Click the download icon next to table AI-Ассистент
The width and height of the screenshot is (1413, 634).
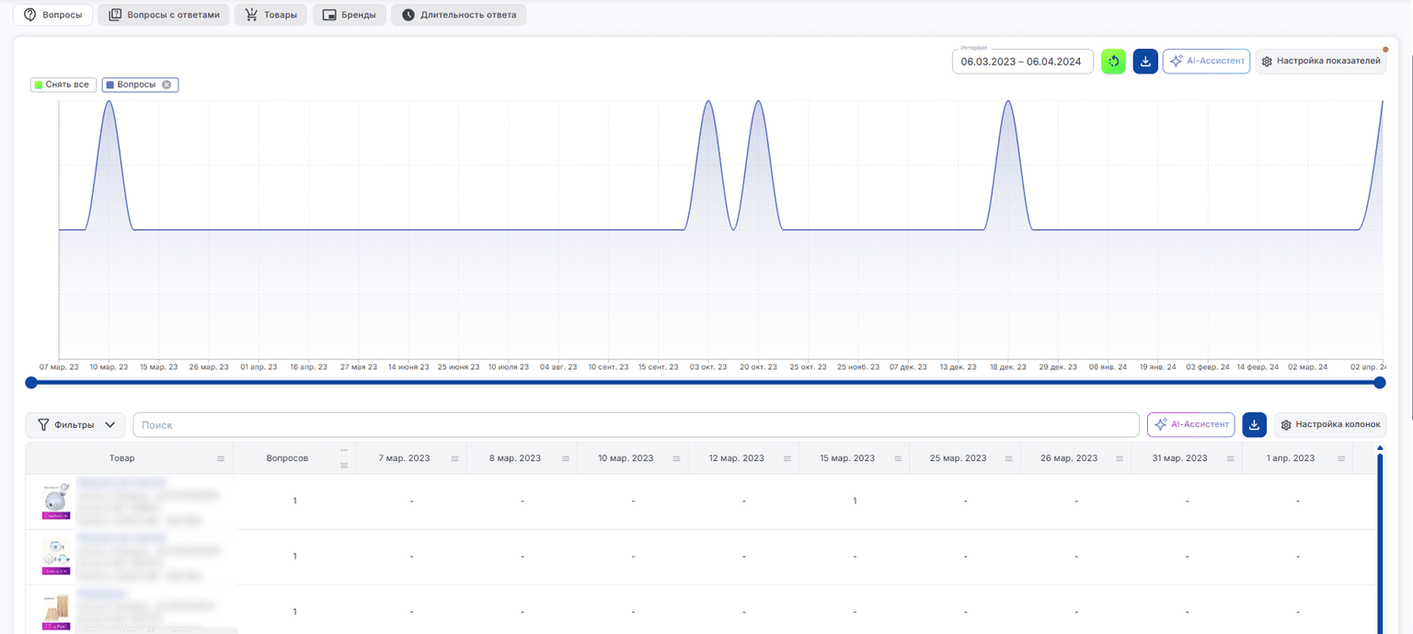click(x=1255, y=424)
